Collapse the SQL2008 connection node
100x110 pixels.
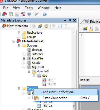(x=24, y=67)
